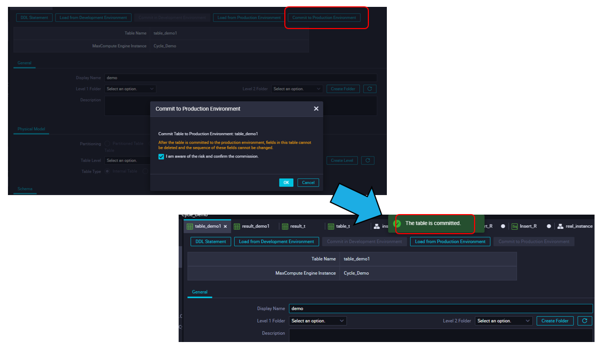Screen dimensions: 603x351
Task: Click the green check icon in the toast
Action: (x=397, y=224)
